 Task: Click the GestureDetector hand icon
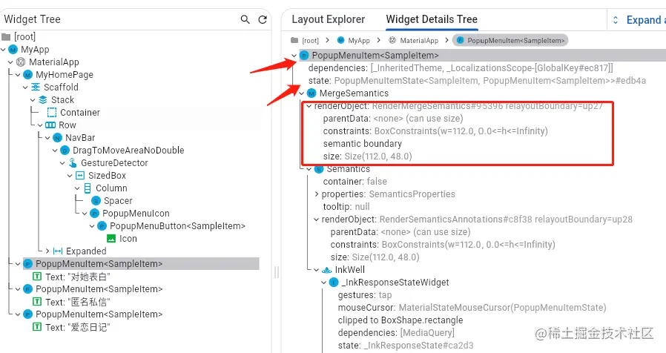[73, 162]
